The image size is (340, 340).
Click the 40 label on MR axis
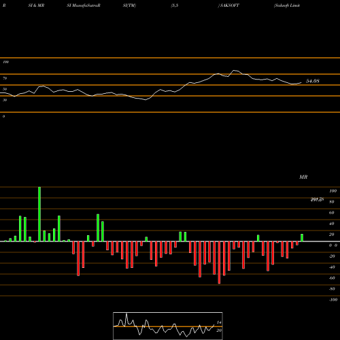(x=332, y=224)
